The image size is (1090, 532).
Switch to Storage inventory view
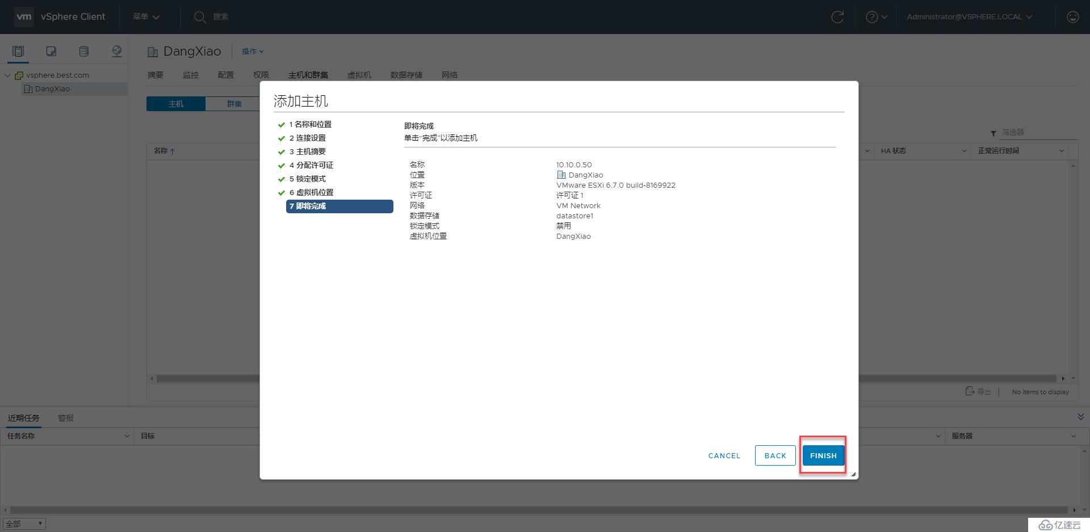84,52
